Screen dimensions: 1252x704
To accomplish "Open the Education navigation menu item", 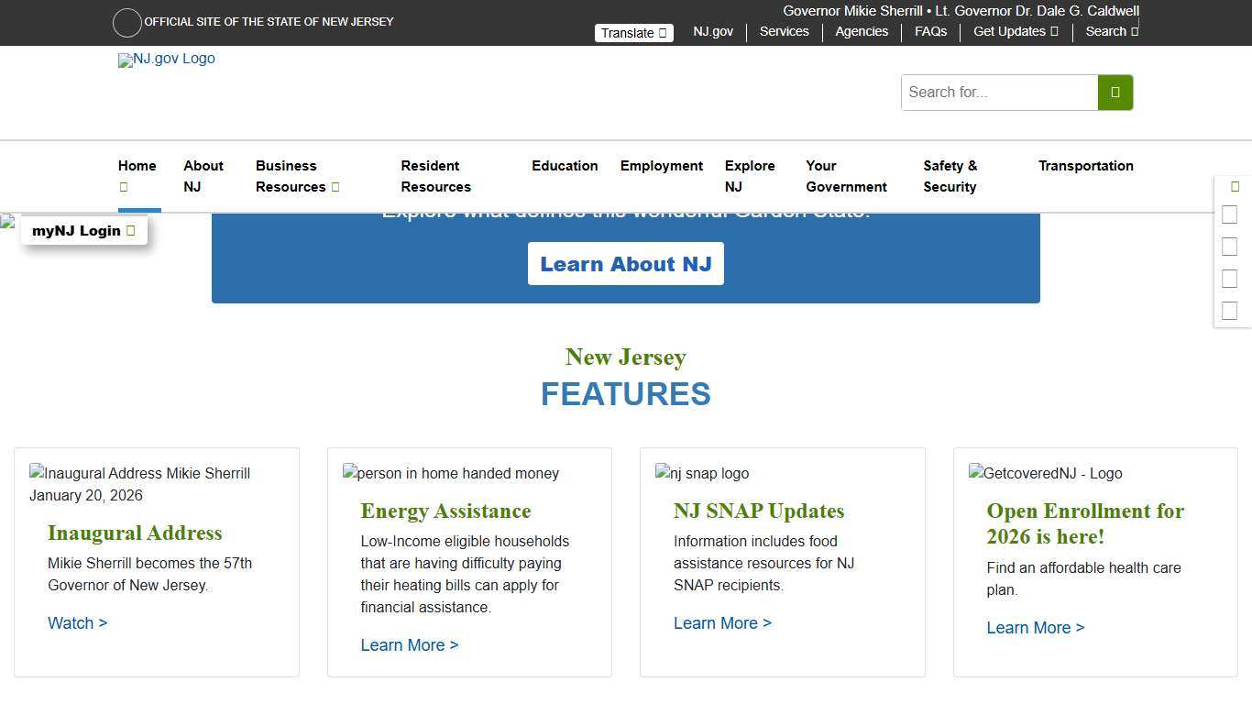I will tap(565, 166).
